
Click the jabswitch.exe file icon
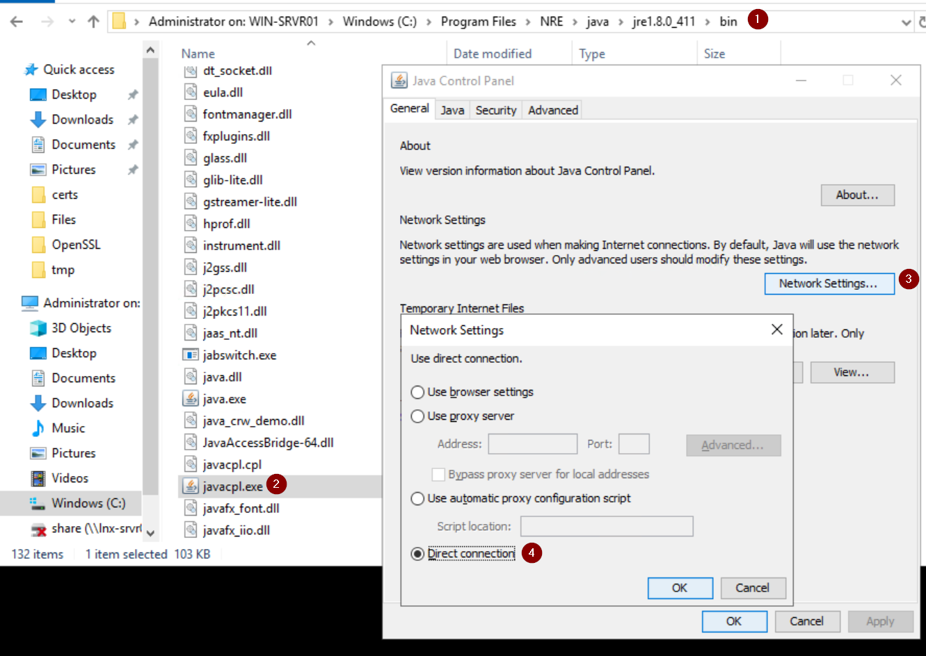[x=191, y=355]
